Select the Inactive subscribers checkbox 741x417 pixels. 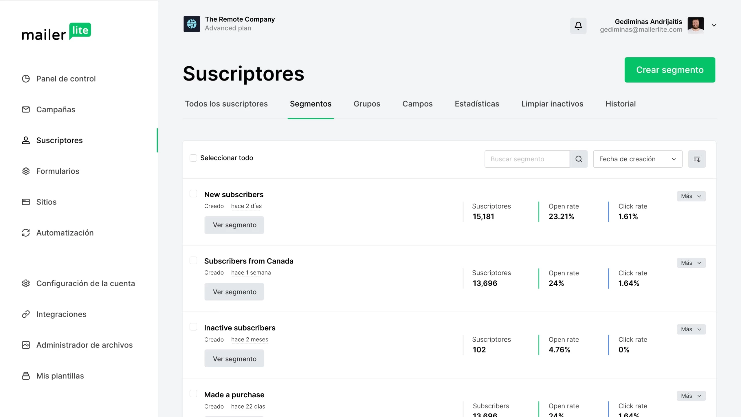(193, 327)
